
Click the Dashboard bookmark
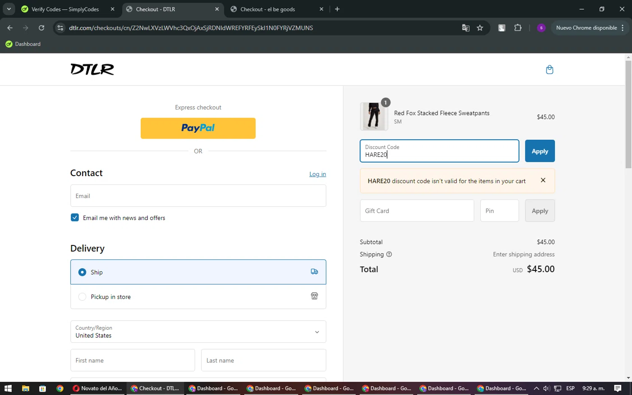coord(23,44)
